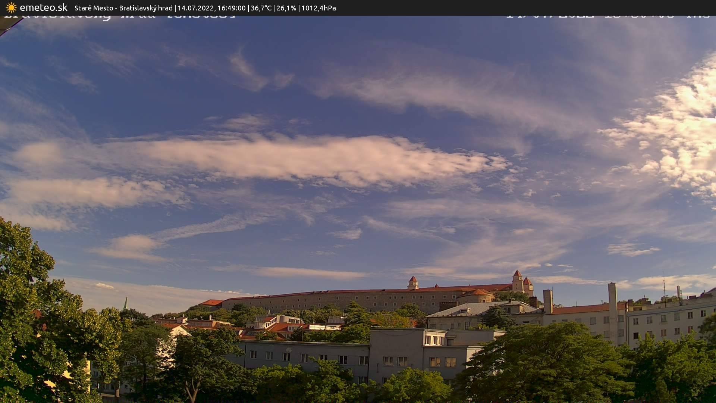Expand the weather details in the header
The height and width of the screenshot is (403, 716).
point(291,8)
